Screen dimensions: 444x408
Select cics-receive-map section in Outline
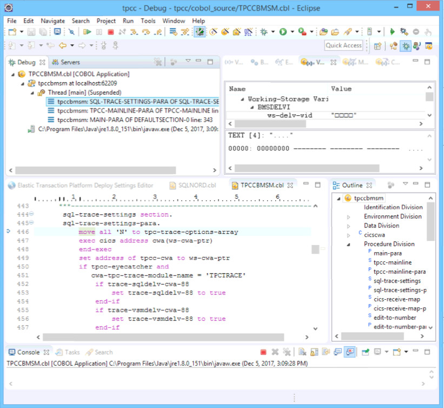397,299
